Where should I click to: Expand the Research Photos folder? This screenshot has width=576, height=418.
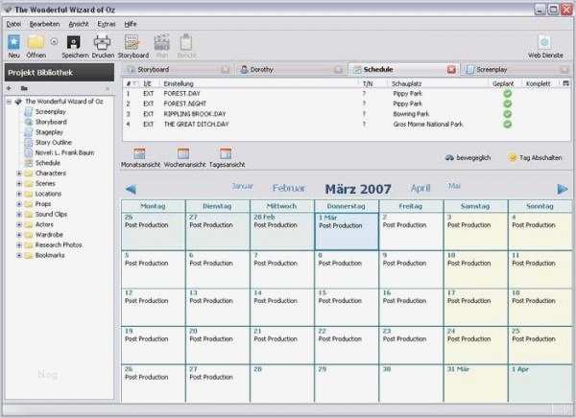click(x=19, y=244)
